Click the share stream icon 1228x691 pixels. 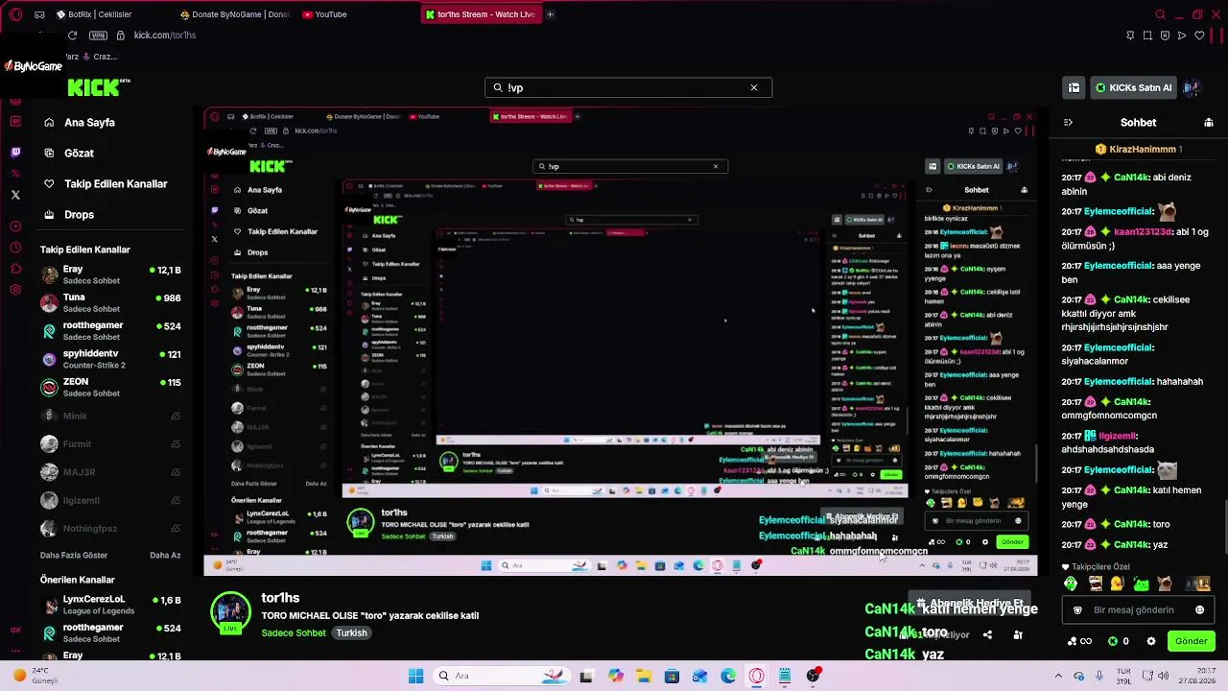click(987, 634)
